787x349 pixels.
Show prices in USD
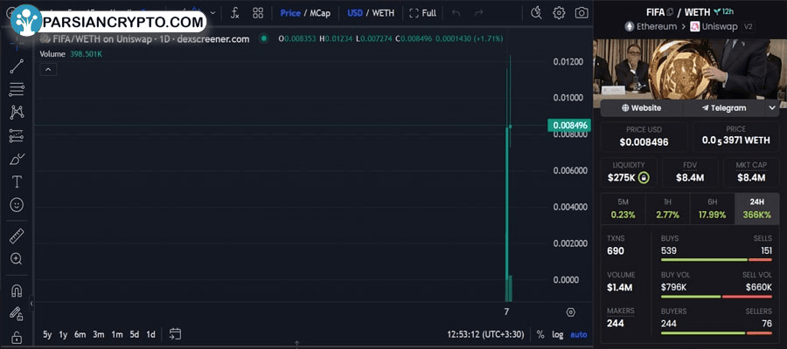355,13
